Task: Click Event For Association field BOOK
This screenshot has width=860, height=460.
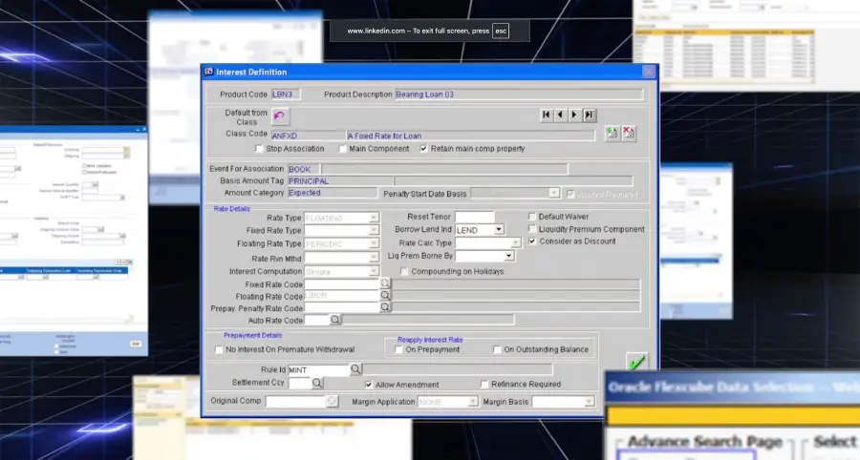Action: coord(304,169)
